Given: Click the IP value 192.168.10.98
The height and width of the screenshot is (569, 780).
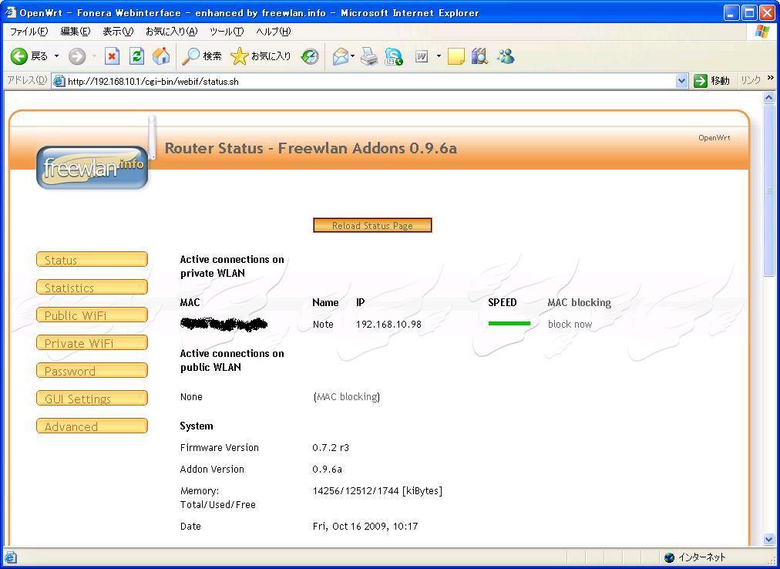Looking at the screenshot, I should (x=388, y=324).
